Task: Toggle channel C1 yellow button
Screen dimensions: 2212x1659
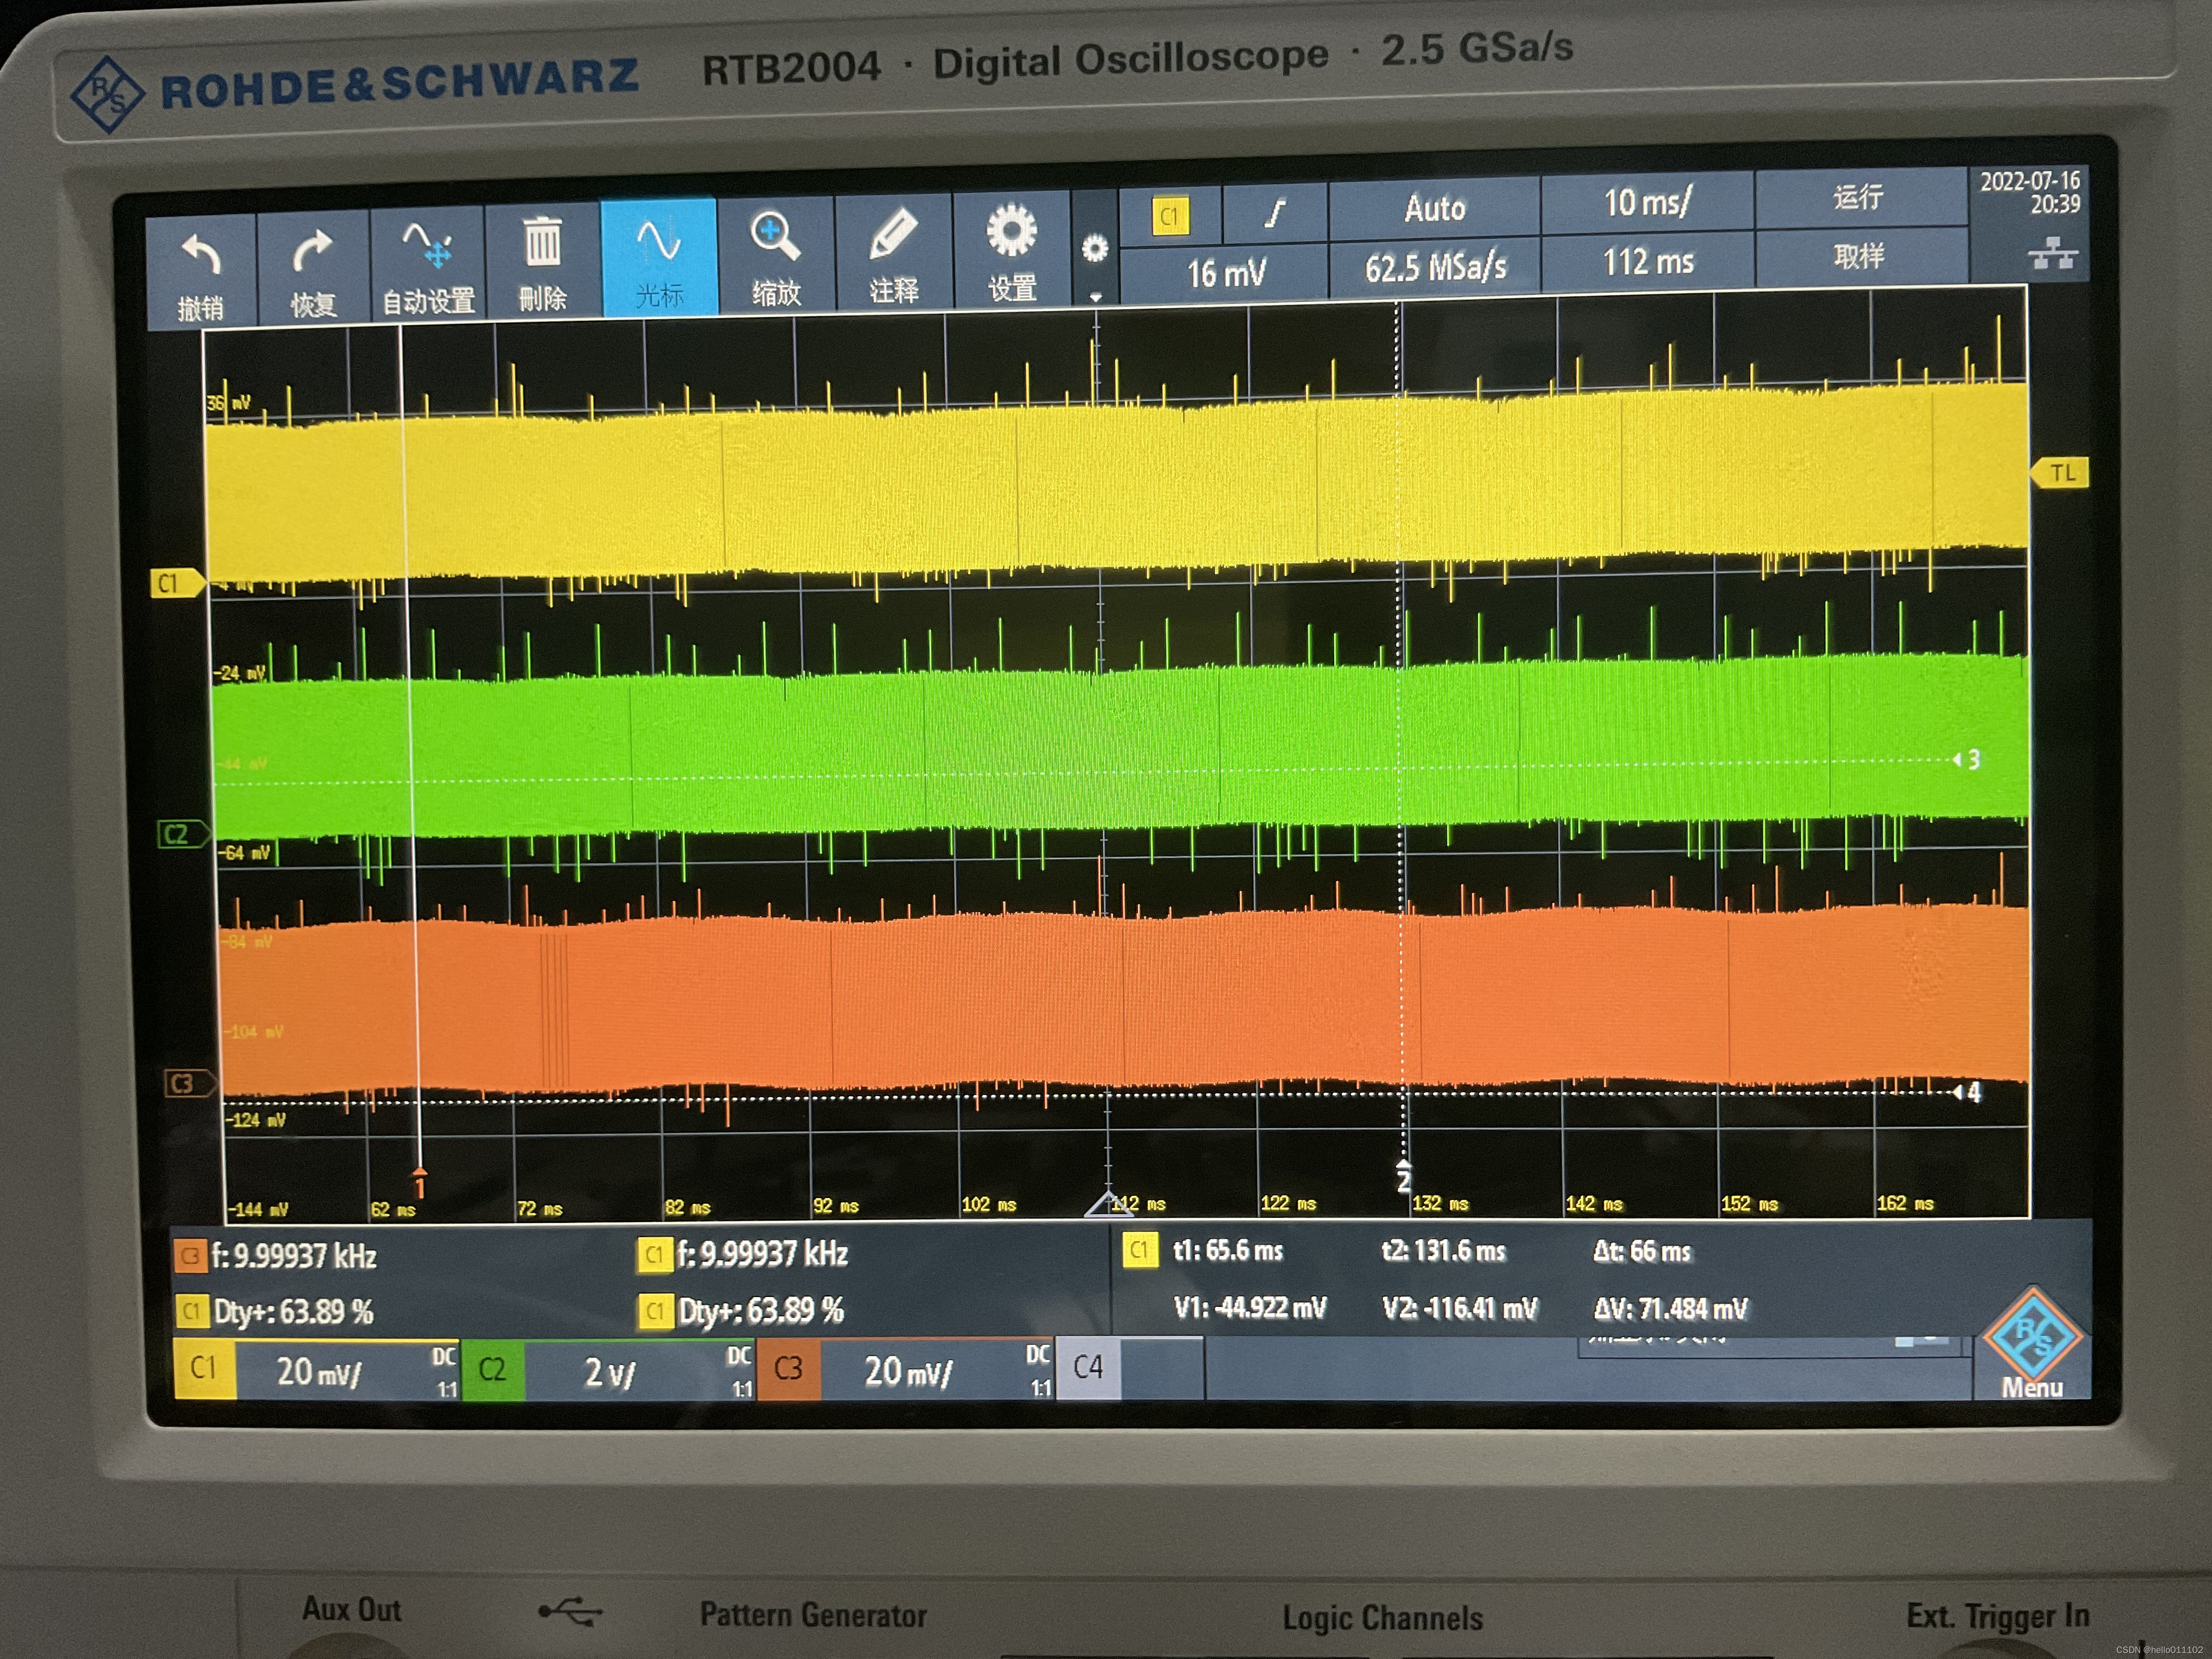Action: [204, 1369]
